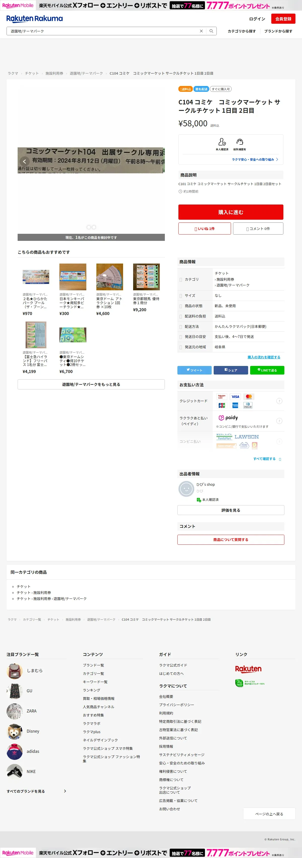Click 購入に進む button
The width and height of the screenshot is (302, 858).
[x=231, y=212]
